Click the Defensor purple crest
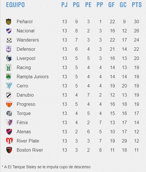This screenshot has width=146, height=172. [9, 49]
